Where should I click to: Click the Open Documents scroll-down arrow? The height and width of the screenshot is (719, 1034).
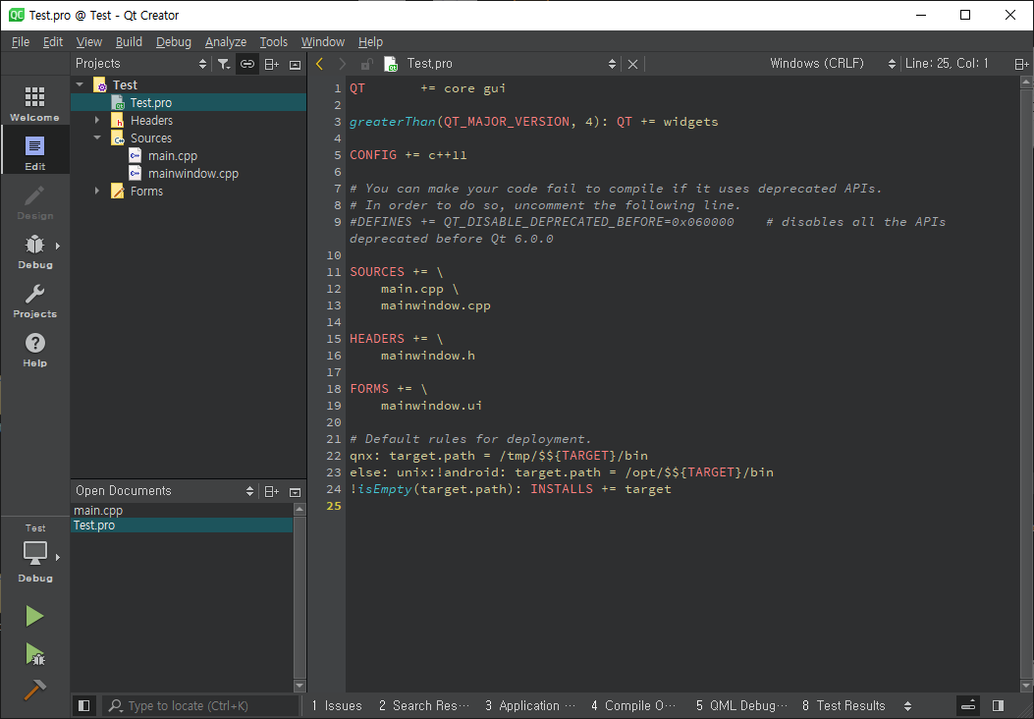click(x=299, y=686)
